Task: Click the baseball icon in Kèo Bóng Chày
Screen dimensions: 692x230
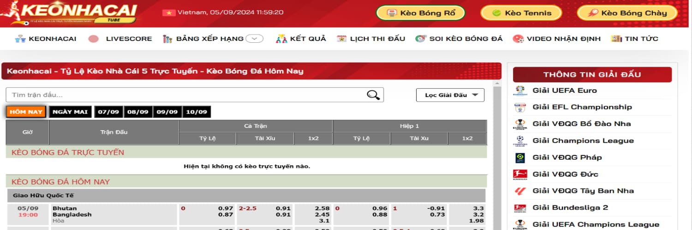Action: pos(593,13)
